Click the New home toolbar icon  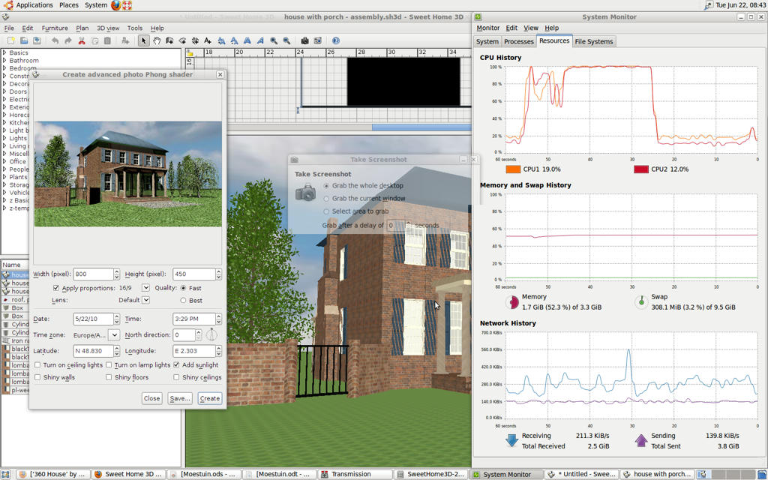[10, 40]
